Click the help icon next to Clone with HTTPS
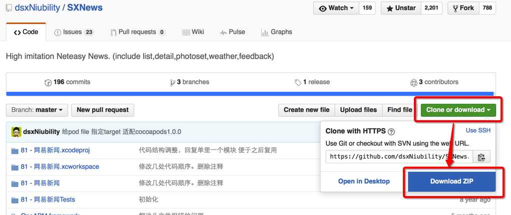Screen dimensions: 511x215 [x=391, y=132]
